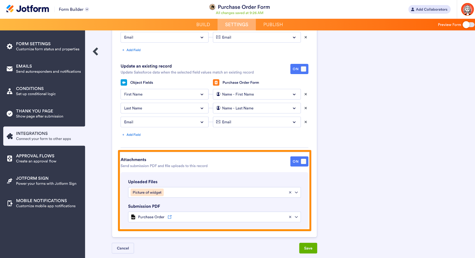The width and height of the screenshot is (475, 258).
Task: Clear the Picture of widget selection
Action: click(290, 193)
